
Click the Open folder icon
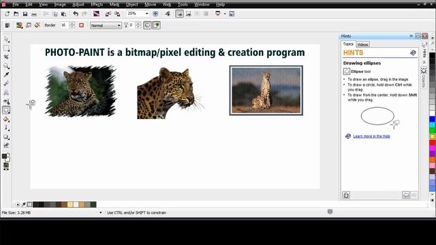pos(16,14)
